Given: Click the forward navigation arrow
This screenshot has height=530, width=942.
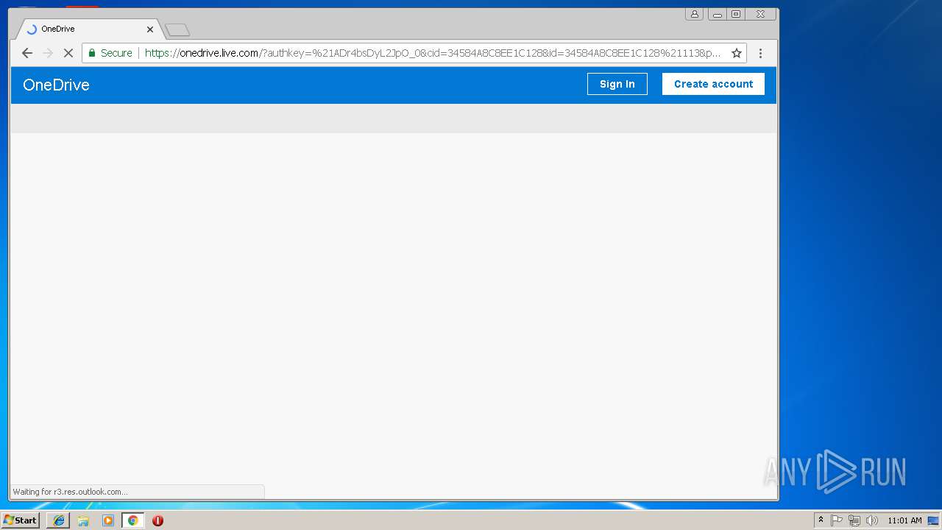Looking at the screenshot, I should (x=48, y=53).
